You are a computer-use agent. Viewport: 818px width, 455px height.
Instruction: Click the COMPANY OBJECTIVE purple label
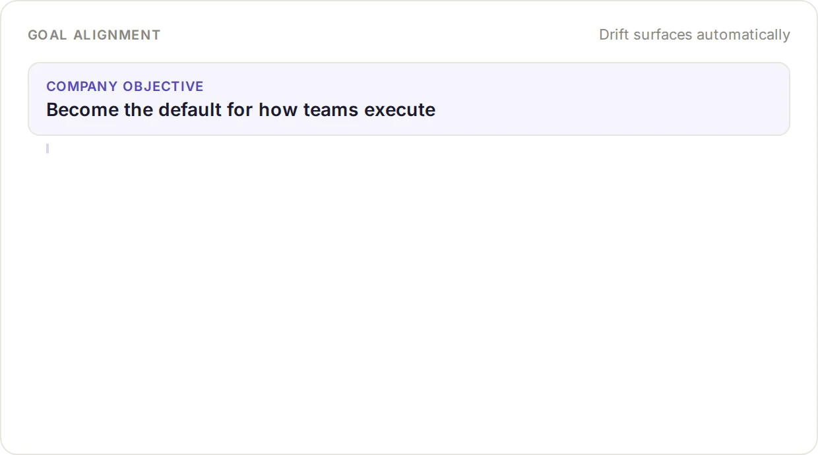[125, 86]
